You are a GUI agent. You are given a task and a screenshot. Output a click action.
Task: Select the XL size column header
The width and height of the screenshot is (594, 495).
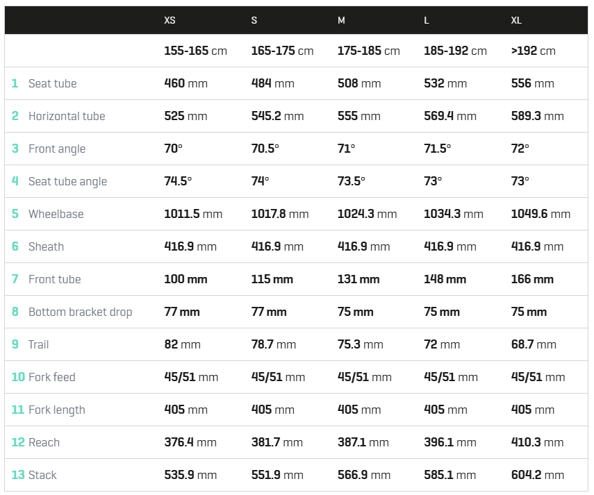516,20
